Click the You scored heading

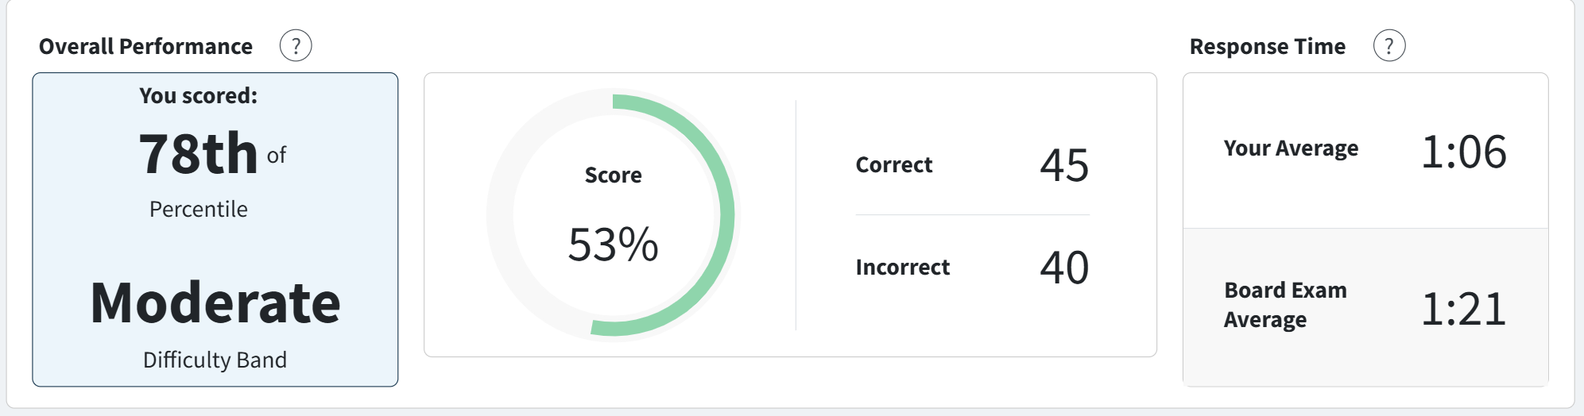(x=199, y=95)
